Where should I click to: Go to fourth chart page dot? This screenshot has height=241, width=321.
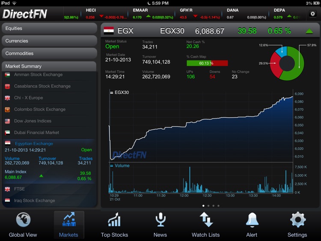[x=218, y=206]
